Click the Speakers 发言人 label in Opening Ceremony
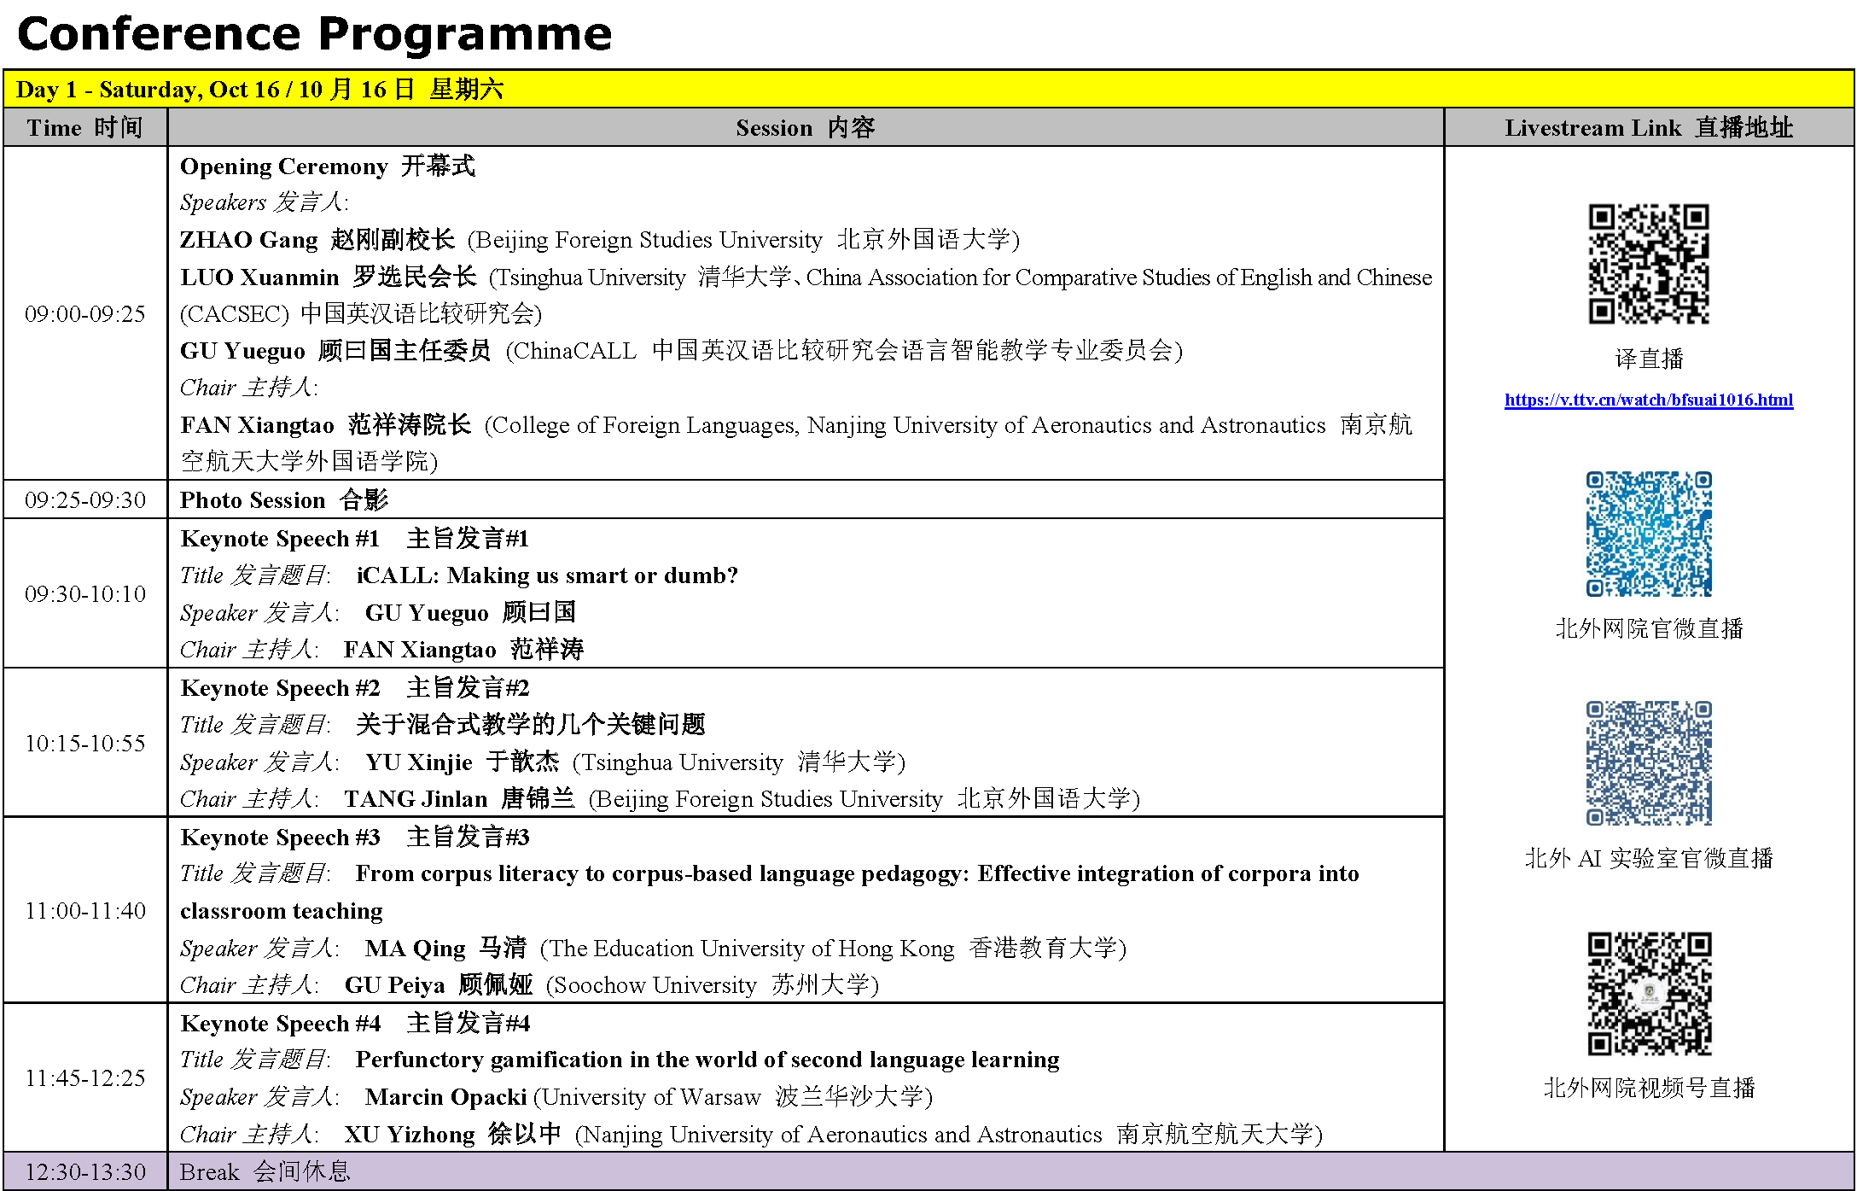1857x1191 pixels. [264, 202]
